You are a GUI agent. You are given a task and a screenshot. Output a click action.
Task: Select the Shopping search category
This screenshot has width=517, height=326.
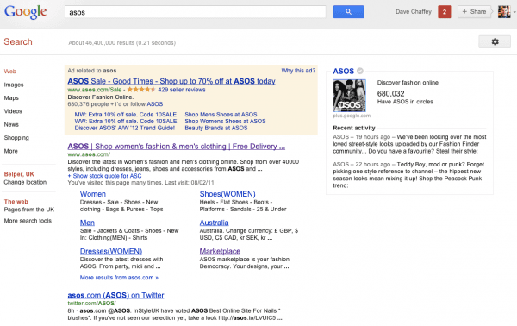click(x=16, y=138)
